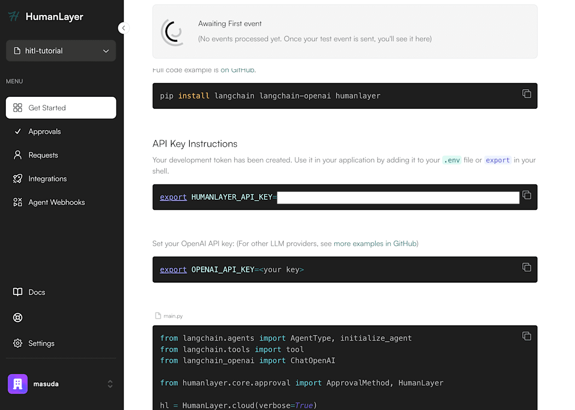Click the masuda organization avatar
Image resolution: width=575 pixels, height=410 pixels.
(18, 384)
